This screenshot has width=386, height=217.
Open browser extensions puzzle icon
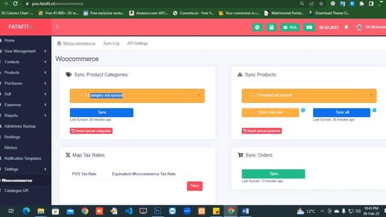(362, 4)
